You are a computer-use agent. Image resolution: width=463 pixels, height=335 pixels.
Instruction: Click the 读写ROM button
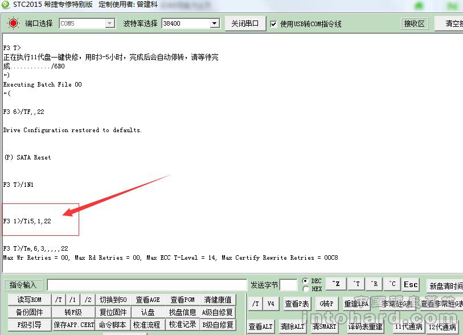click(x=29, y=300)
